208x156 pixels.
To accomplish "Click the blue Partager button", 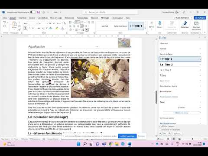I will (x=200, y=18).
